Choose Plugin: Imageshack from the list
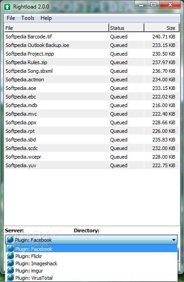Screen dimensions: 184x282 coord(92,263)
